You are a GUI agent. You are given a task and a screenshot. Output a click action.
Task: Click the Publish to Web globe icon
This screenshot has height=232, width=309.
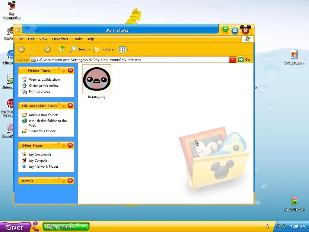point(24,121)
